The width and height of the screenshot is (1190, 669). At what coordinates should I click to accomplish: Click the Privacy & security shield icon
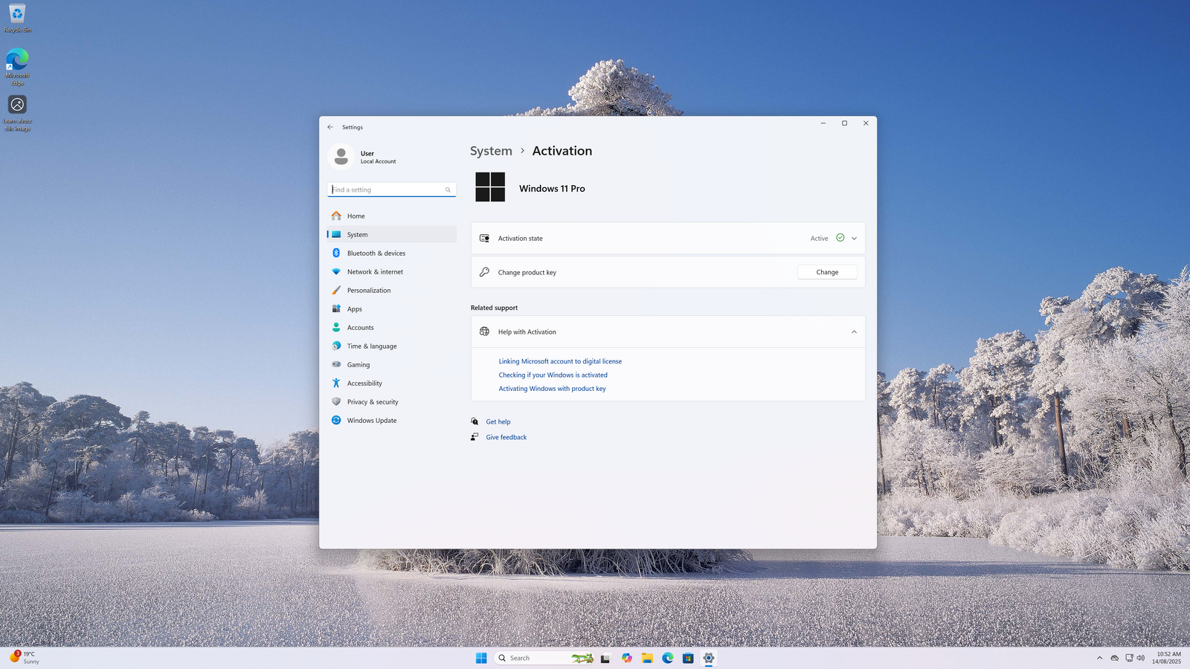(336, 401)
